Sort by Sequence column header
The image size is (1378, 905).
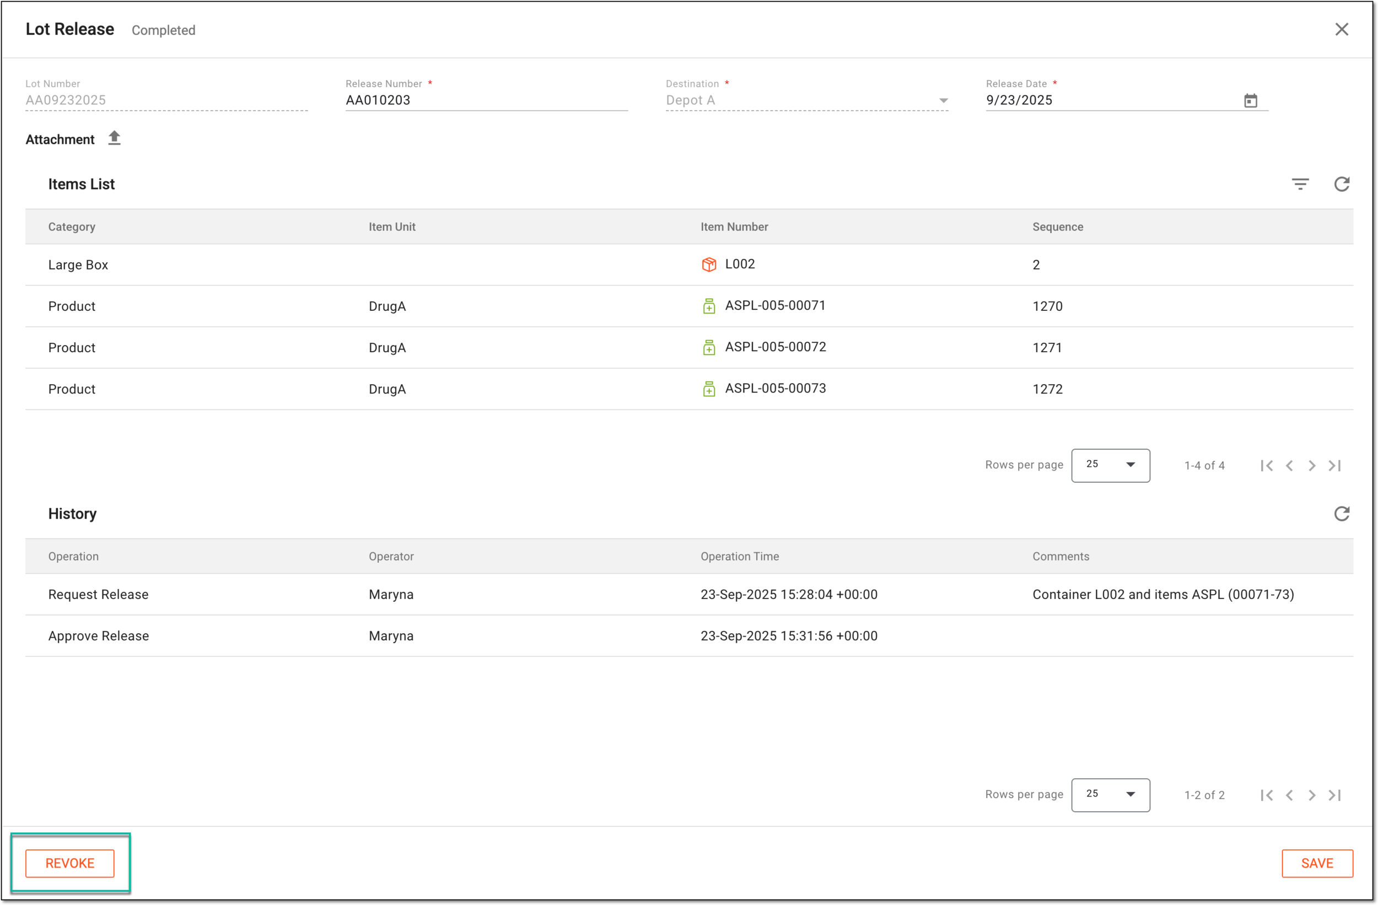(1058, 227)
